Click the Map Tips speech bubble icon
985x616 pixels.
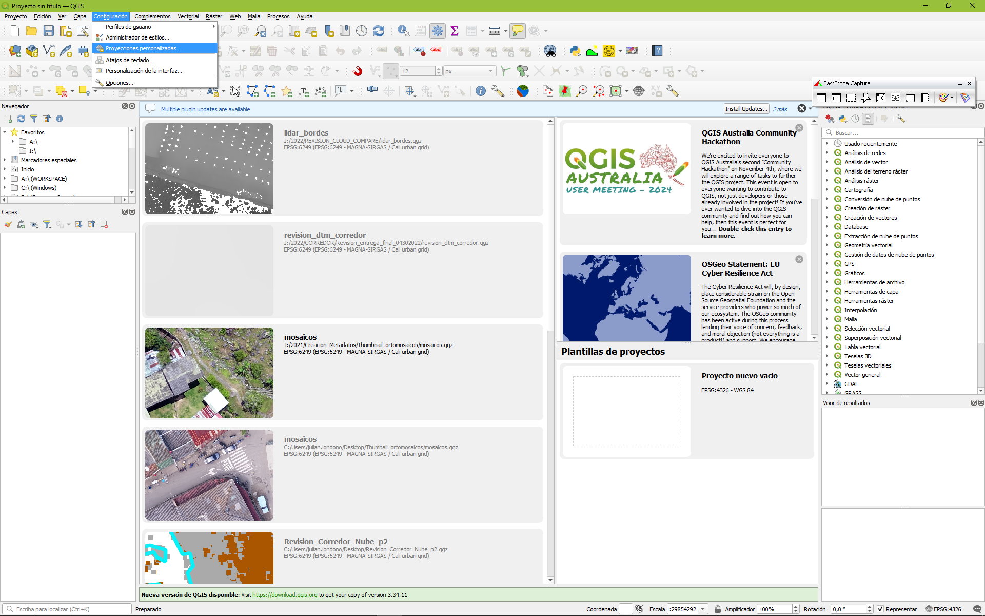pyautogui.click(x=518, y=31)
